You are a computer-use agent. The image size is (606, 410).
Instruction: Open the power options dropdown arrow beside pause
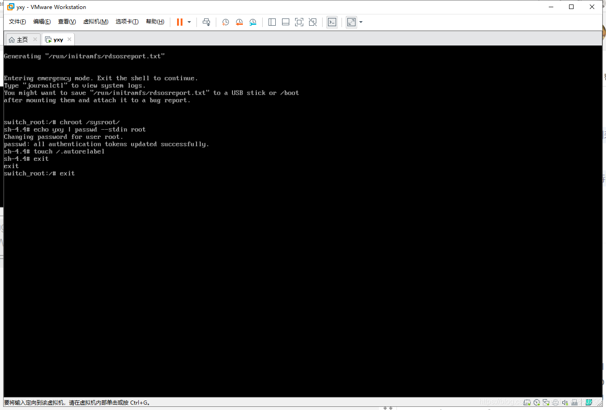pos(189,22)
